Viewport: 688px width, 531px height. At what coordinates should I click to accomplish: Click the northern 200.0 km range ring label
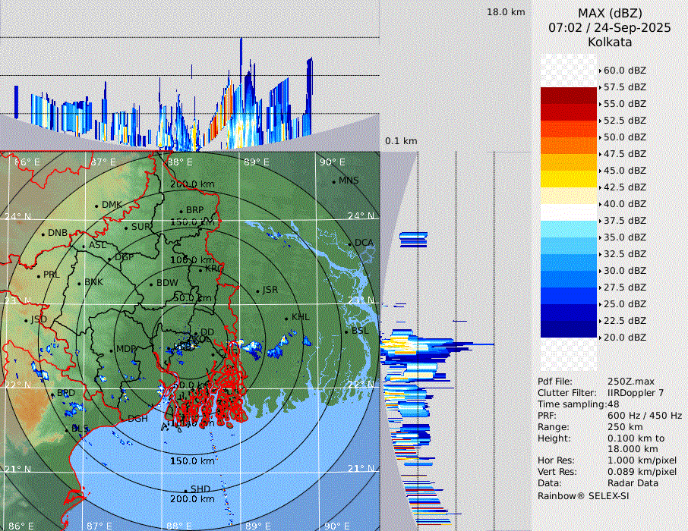coord(191,184)
